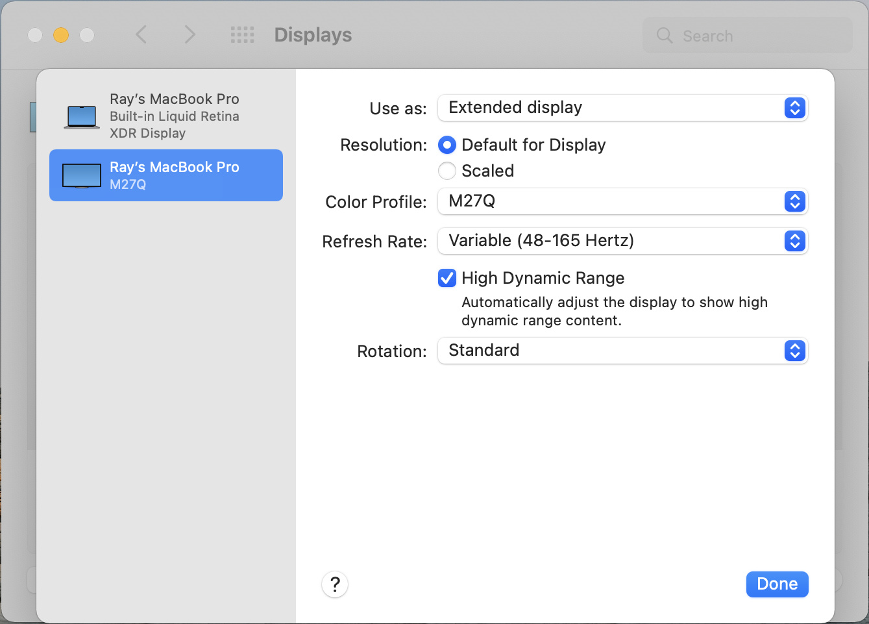This screenshot has height=624, width=869.
Task: Open the Use as dropdown
Action: tap(622, 108)
